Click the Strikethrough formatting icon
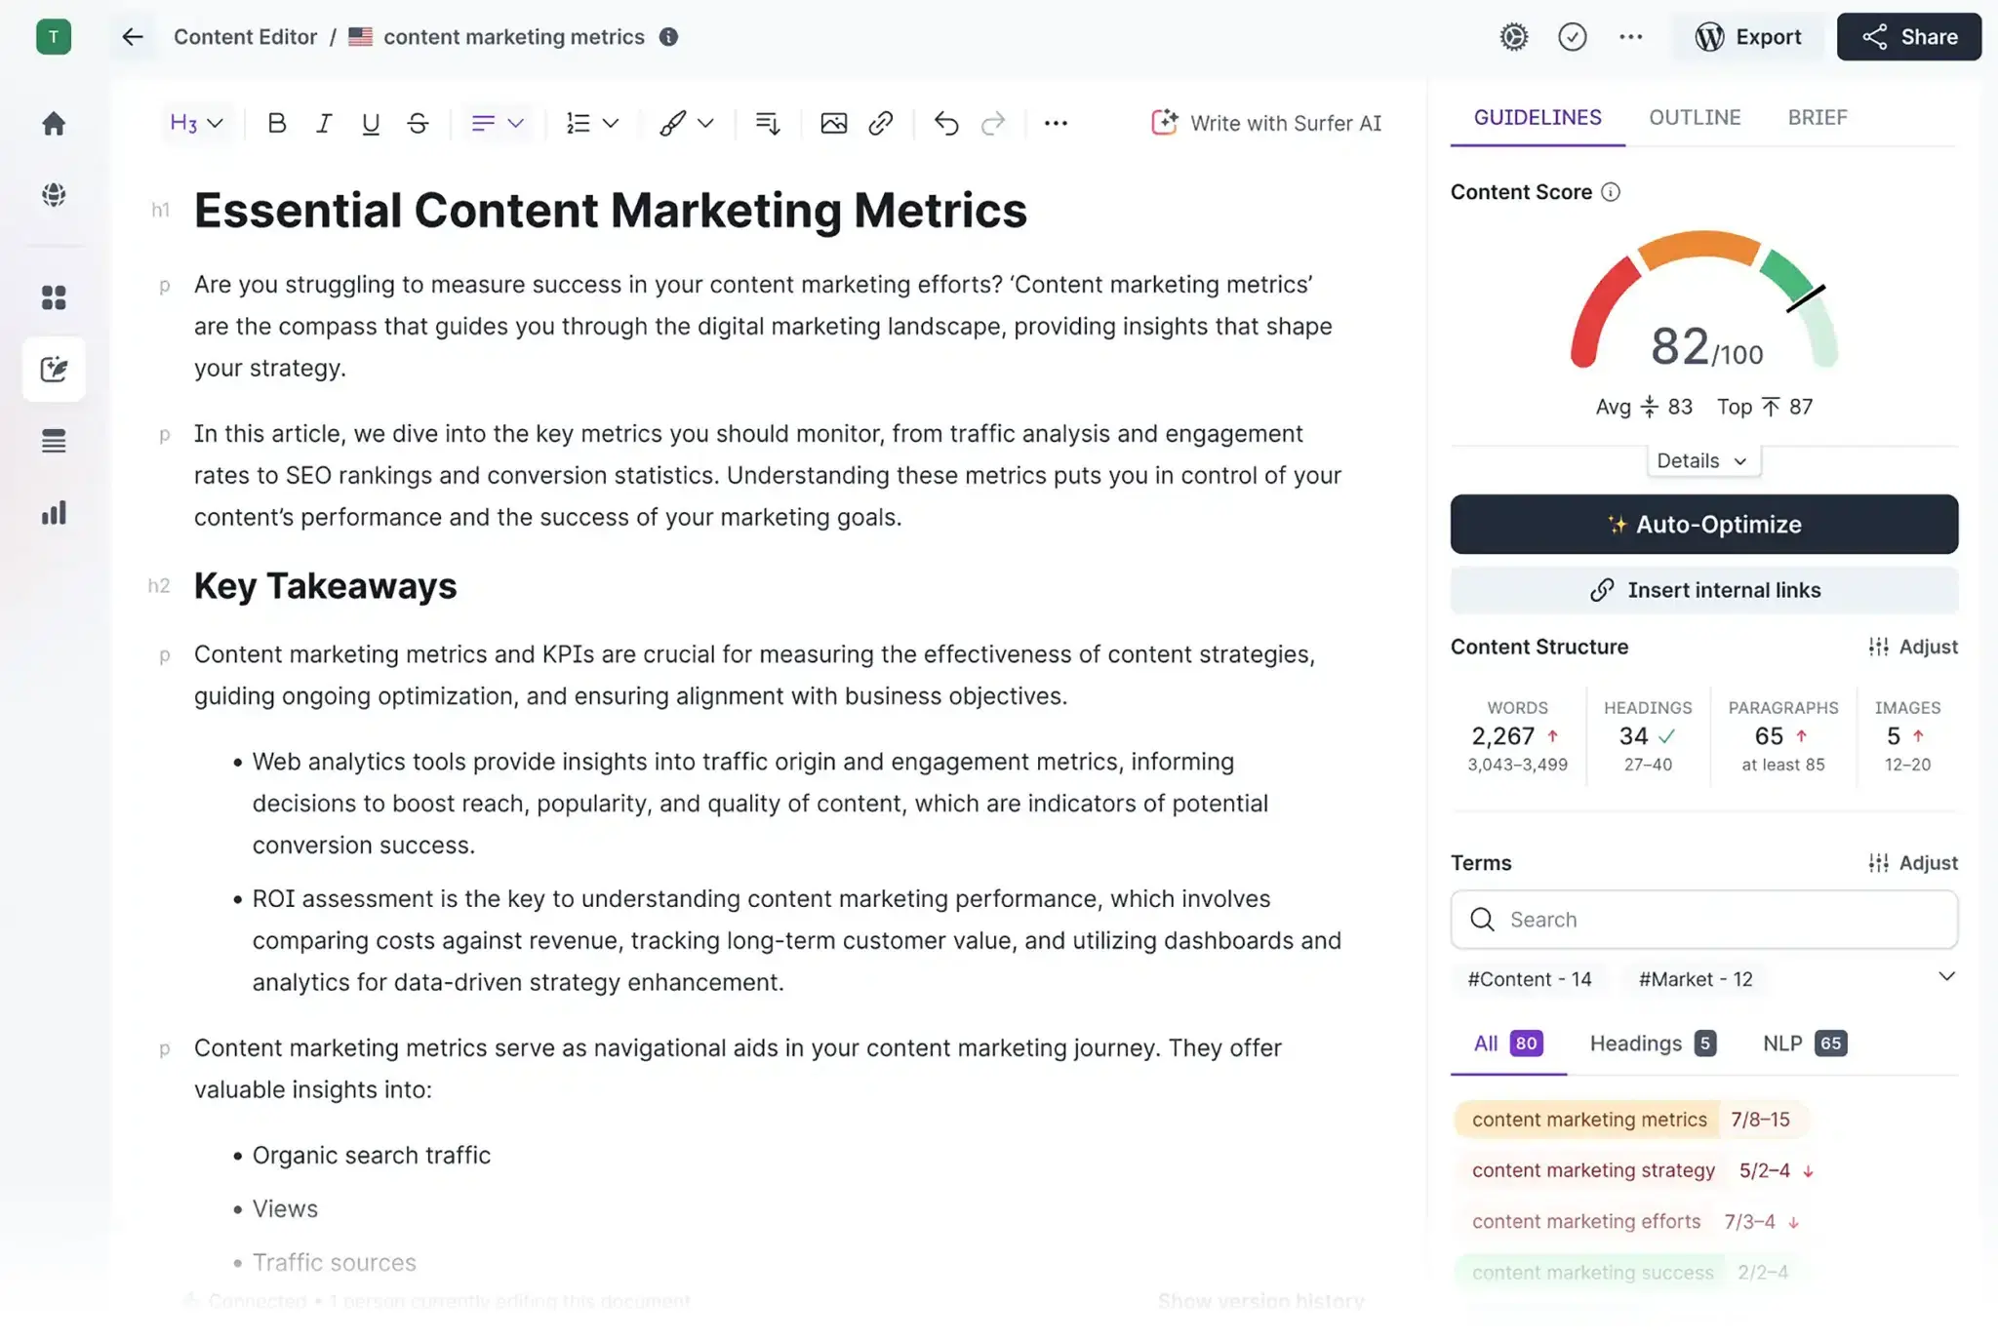 418,121
